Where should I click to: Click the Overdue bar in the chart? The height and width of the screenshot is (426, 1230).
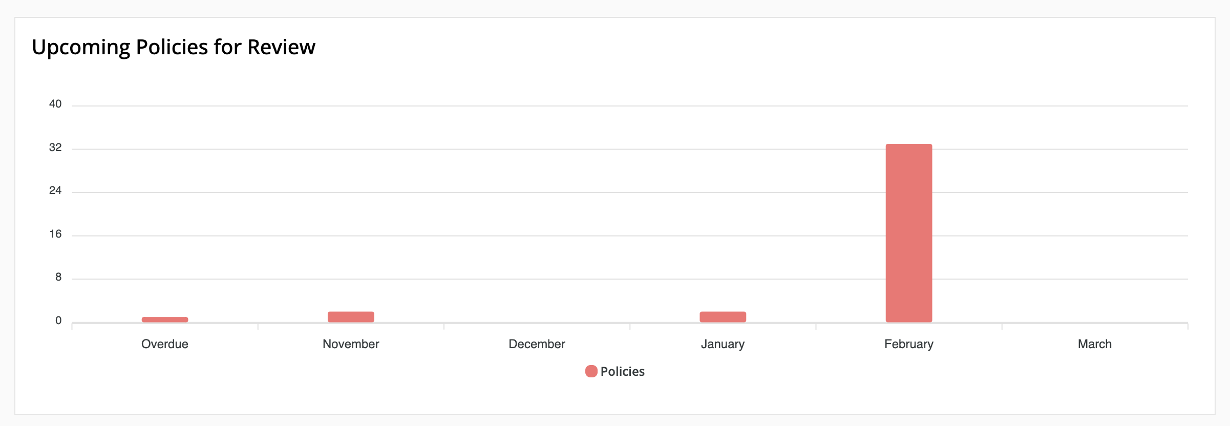pos(165,319)
